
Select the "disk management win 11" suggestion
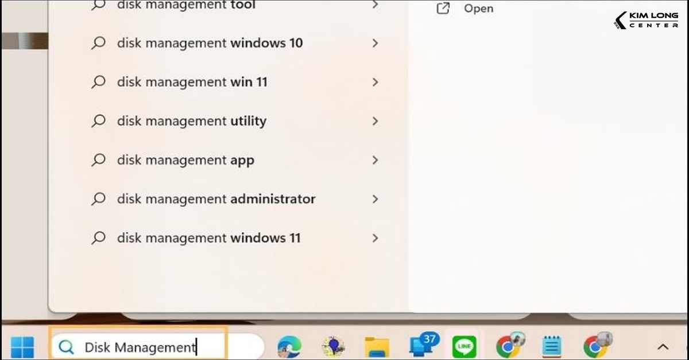coord(192,82)
